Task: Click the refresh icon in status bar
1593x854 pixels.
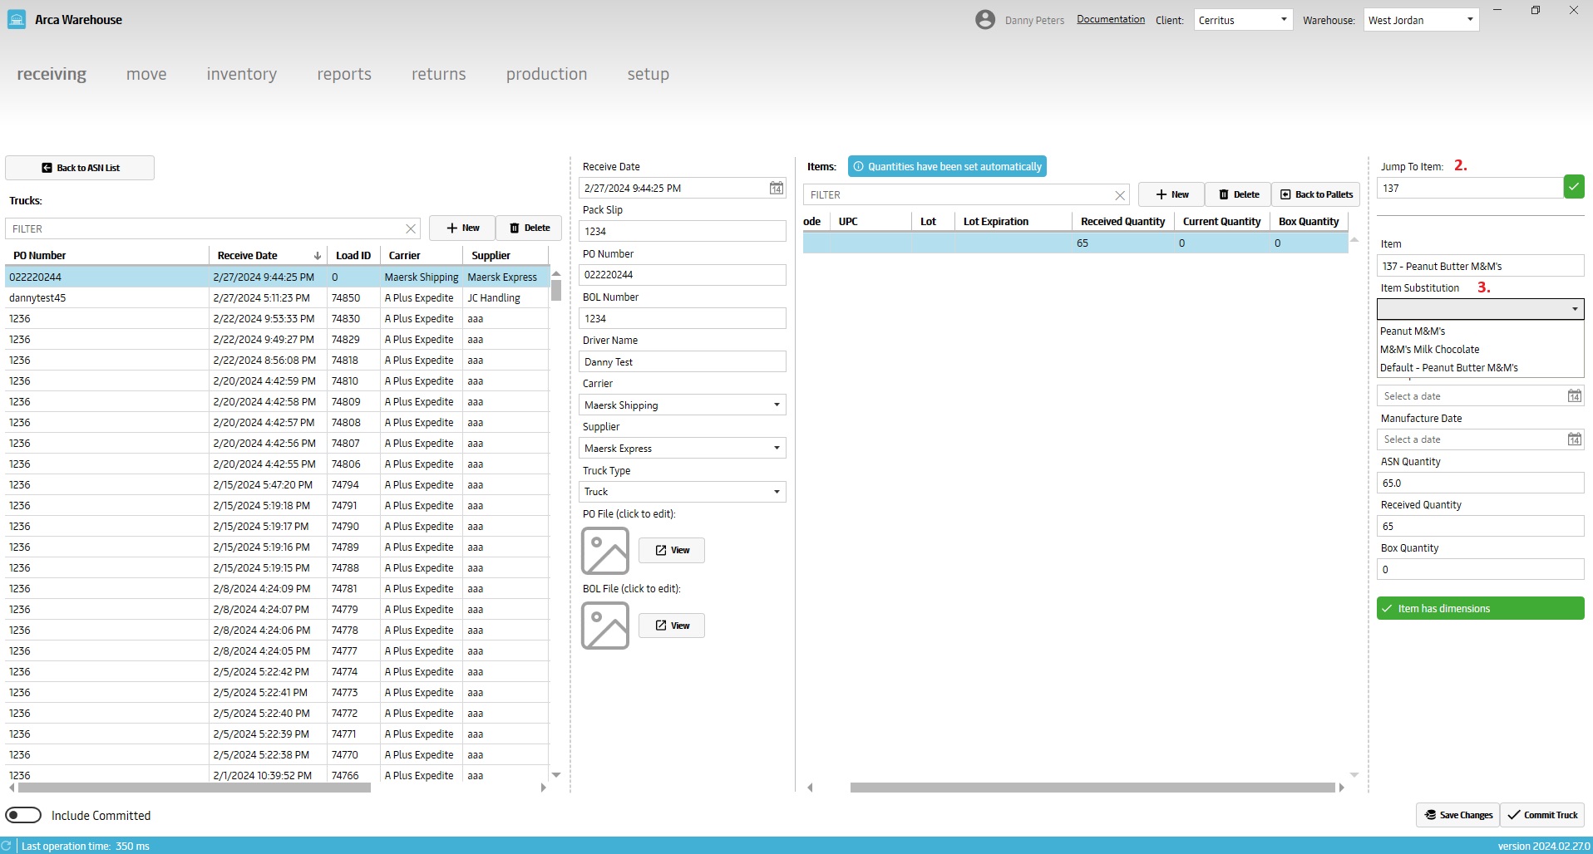Action: pos(7,846)
